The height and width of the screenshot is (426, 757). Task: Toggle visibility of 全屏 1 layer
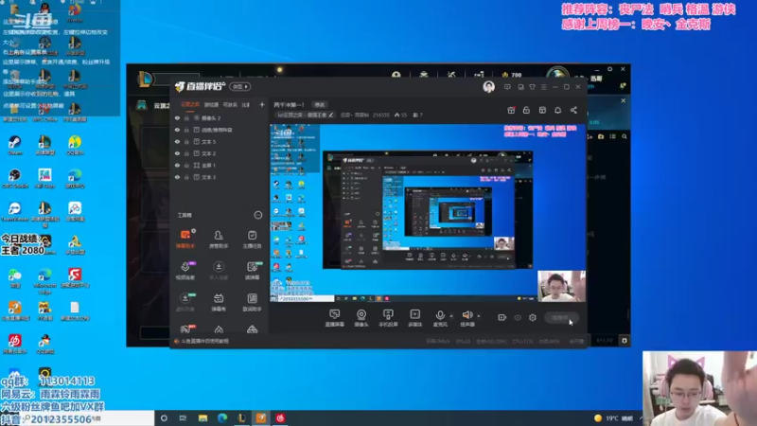click(177, 165)
